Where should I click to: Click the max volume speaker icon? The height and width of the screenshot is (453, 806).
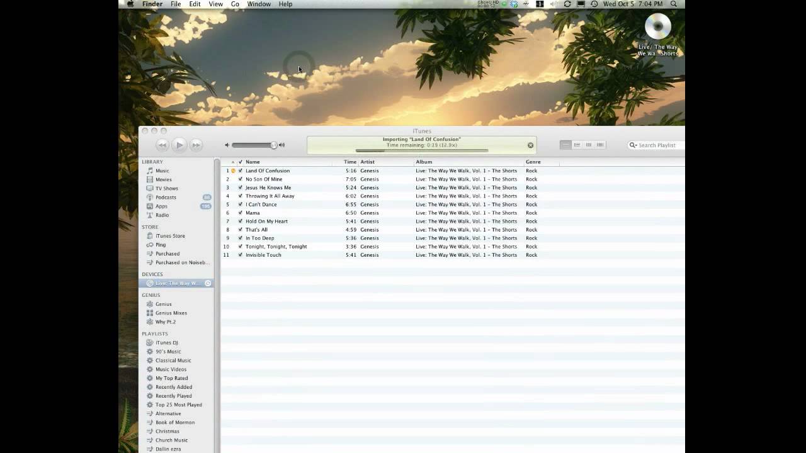tap(281, 145)
